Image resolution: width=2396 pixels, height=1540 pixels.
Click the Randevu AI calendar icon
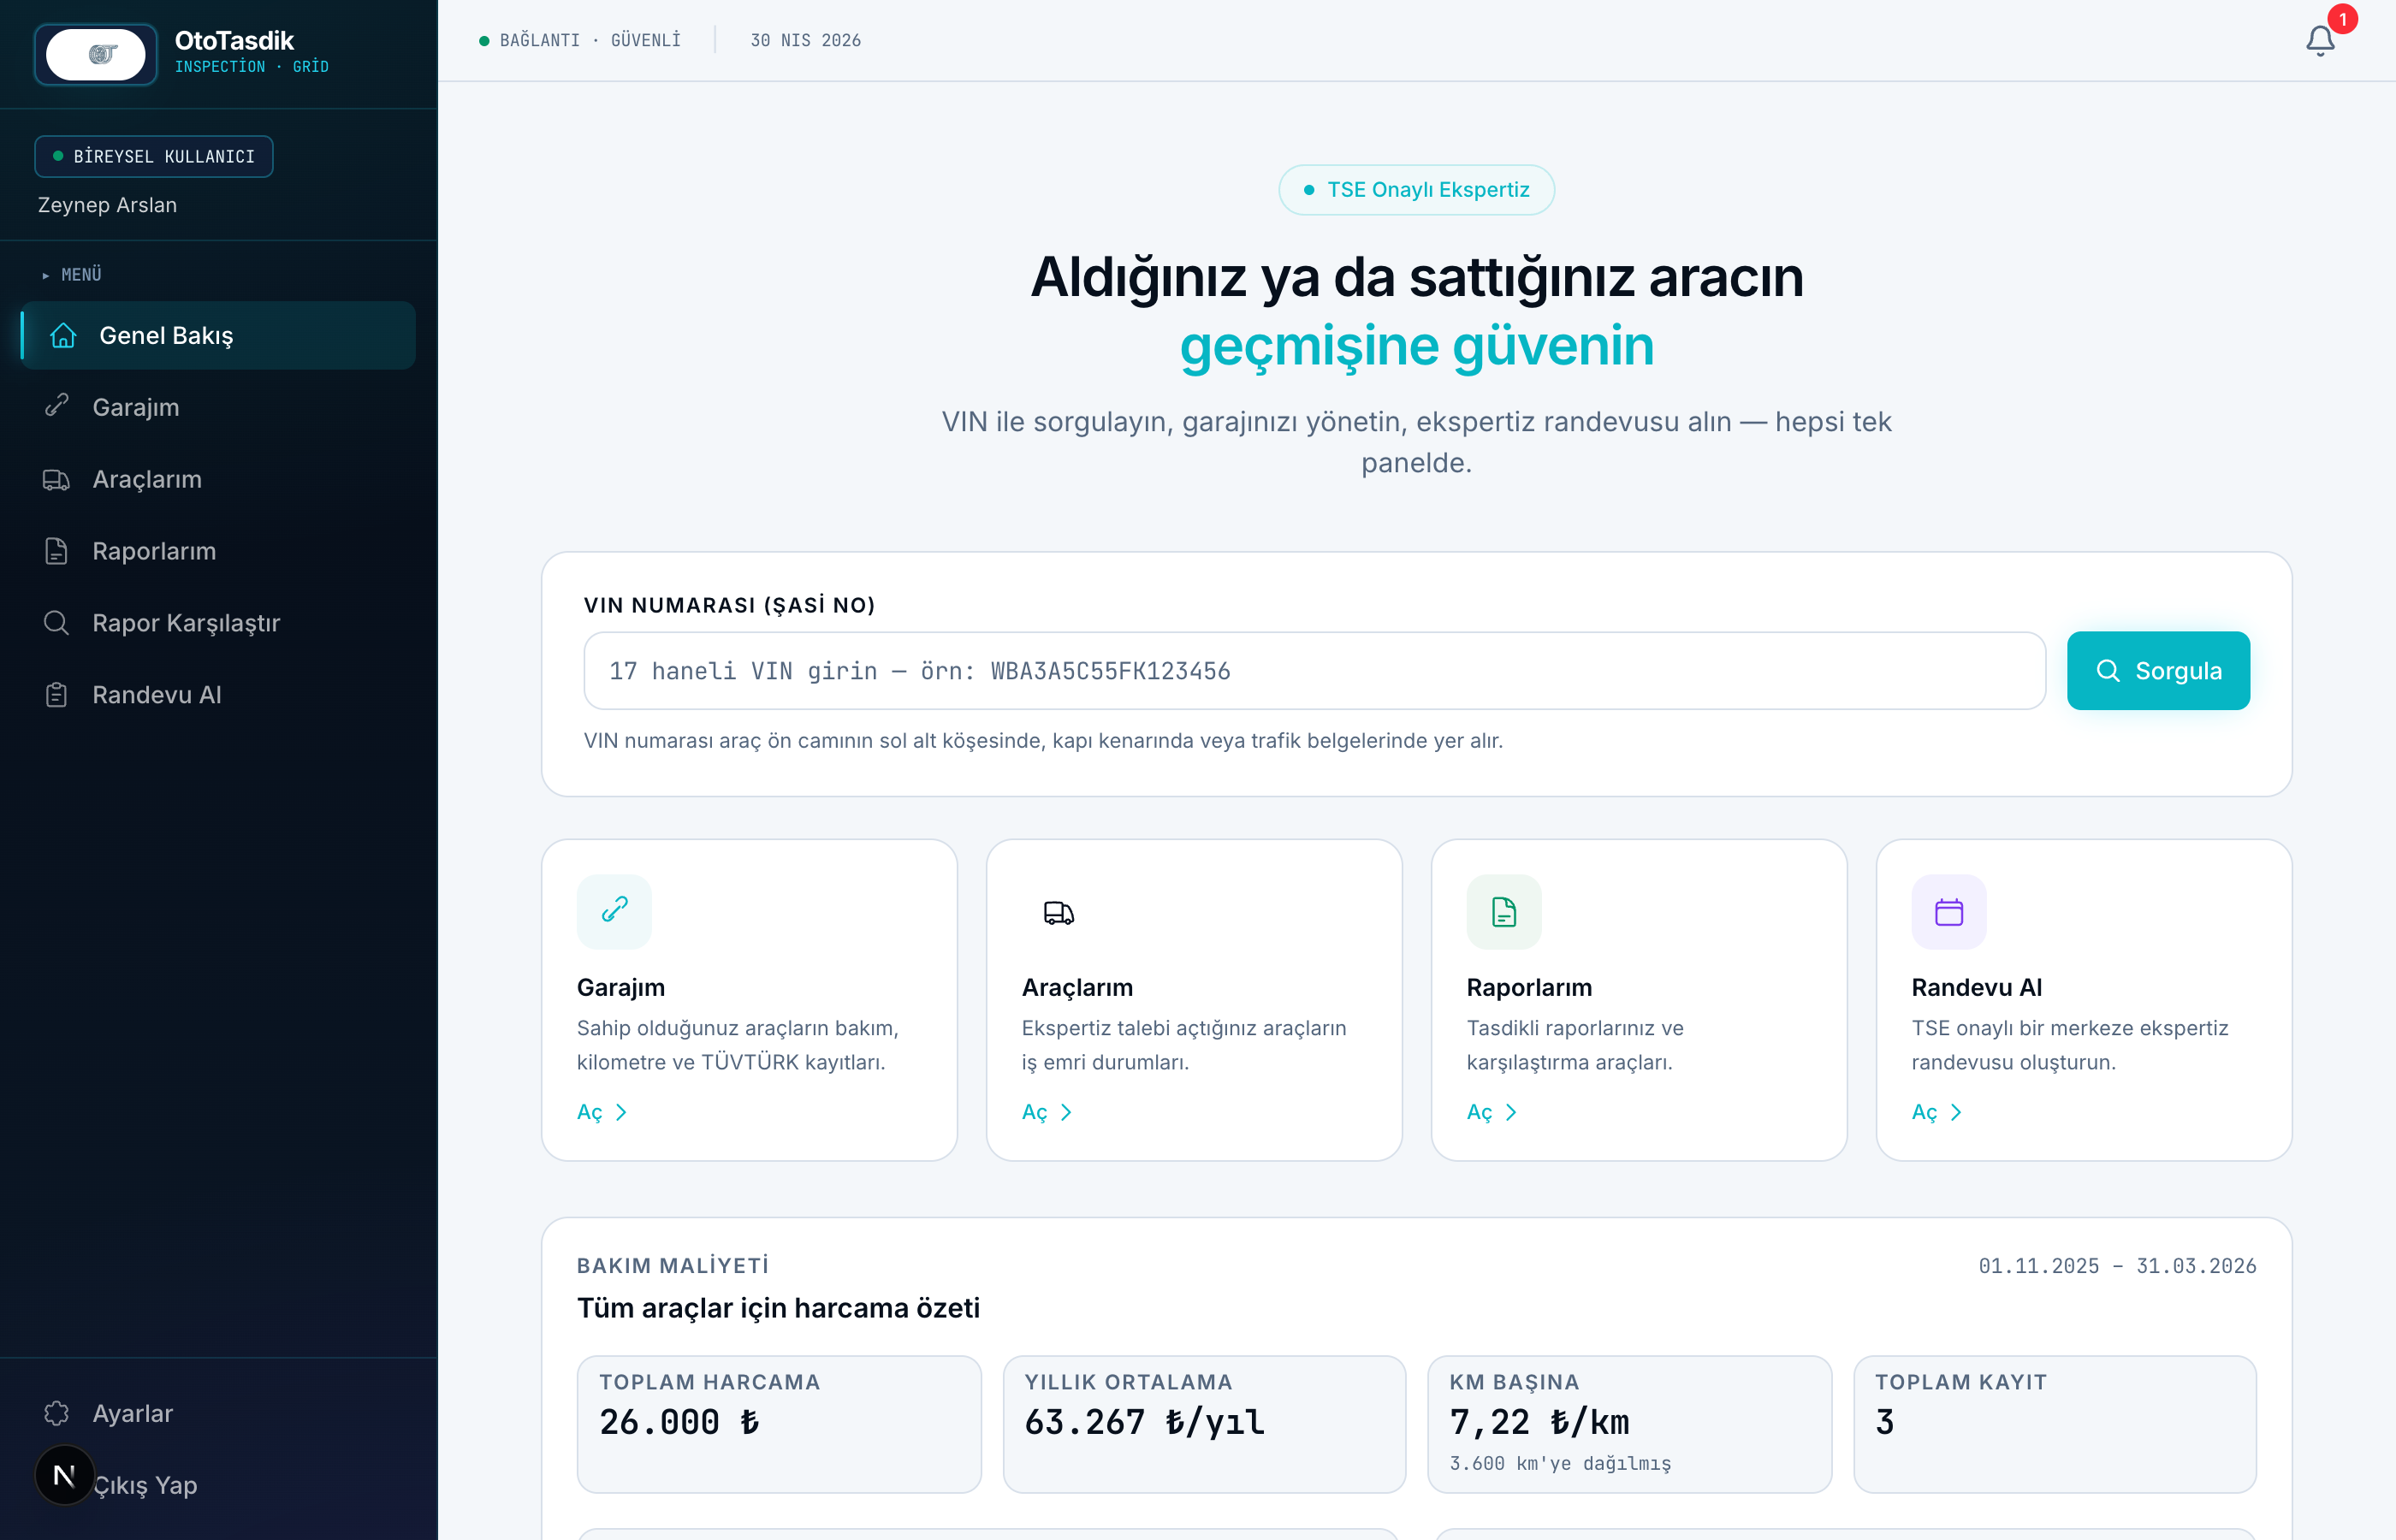[1949, 911]
